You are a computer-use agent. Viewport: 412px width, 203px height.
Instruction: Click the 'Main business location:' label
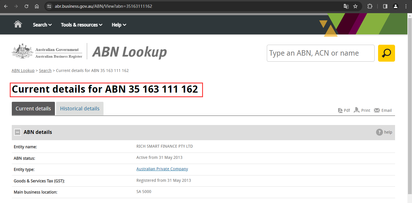[x=36, y=192]
